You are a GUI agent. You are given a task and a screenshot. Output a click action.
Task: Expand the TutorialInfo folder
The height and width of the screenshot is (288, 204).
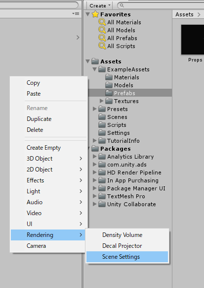(94, 140)
